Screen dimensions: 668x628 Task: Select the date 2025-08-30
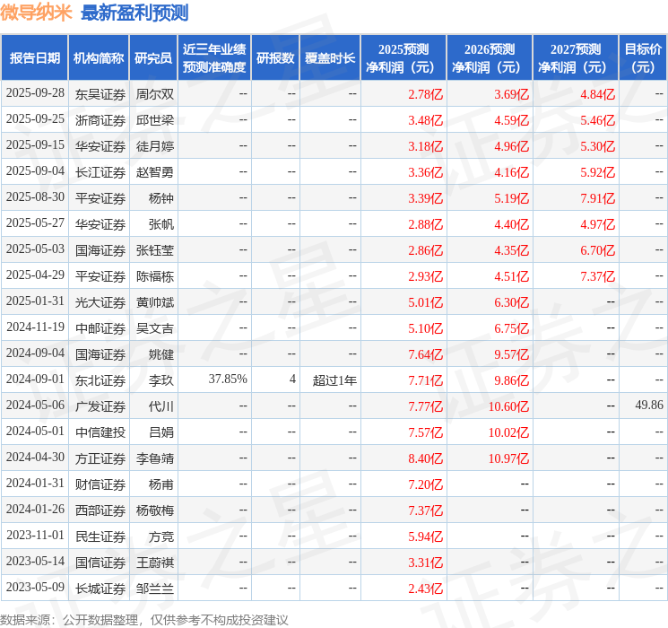pos(35,197)
